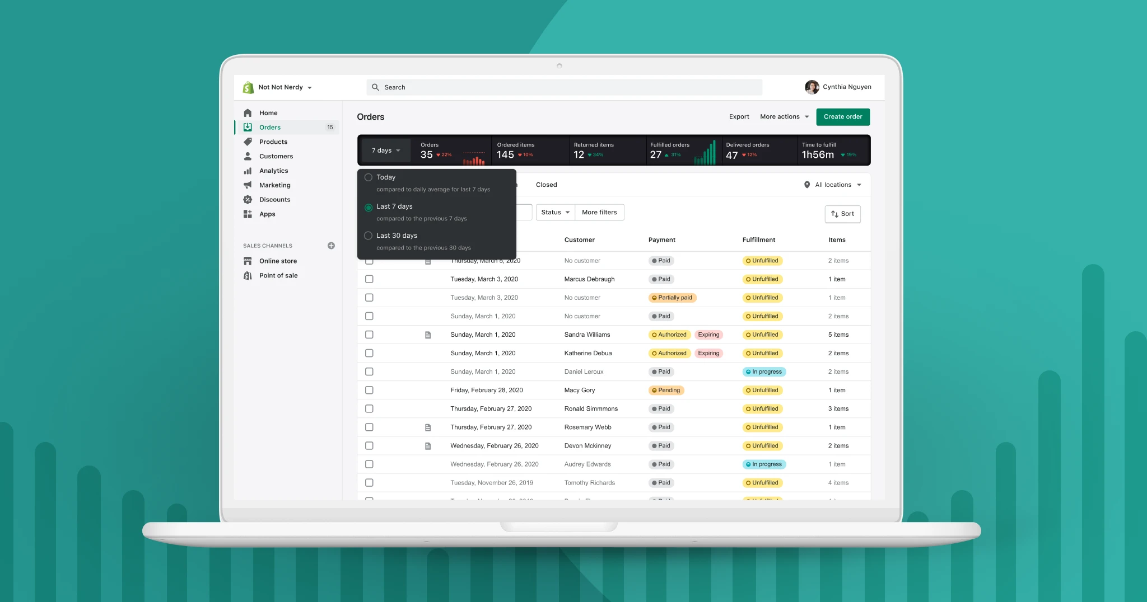
Task: Check the checkbox on Marcus Debraugh's order row
Action: pyautogui.click(x=369, y=279)
